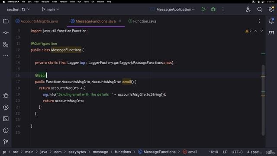Open the Git menu
Screen dimensions: 277x156
[93, 2]
